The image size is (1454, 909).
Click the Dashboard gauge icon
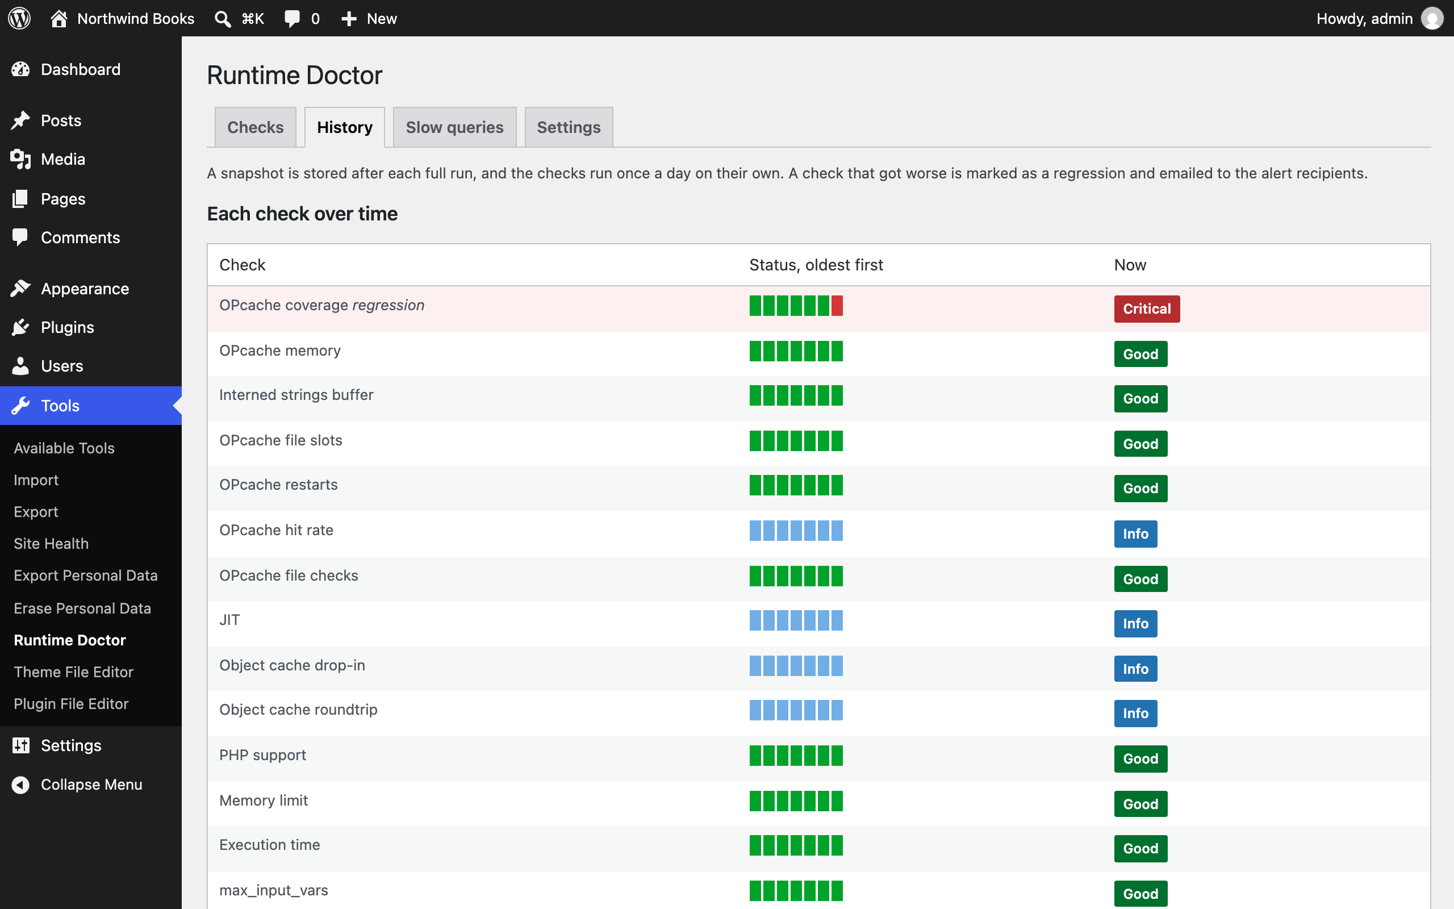(x=20, y=69)
